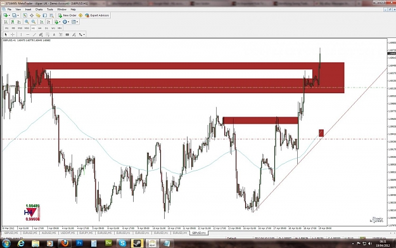The image size is (396, 248).
Task: Select the vertical line drawing tool
Action: pyautogui.click(x=21, y=35)
